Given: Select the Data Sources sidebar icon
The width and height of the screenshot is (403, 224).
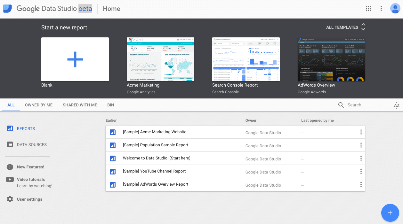Looking at the screenshot, I should tap(10, 144).
